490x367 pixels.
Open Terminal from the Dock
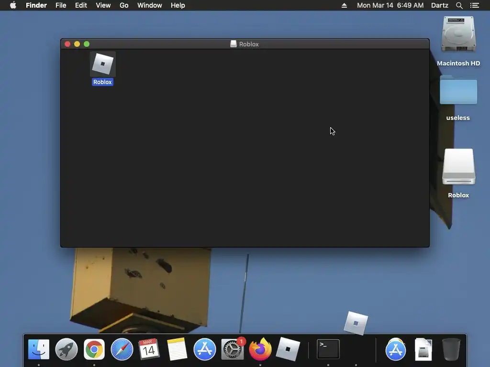click(x=328, y=349)
